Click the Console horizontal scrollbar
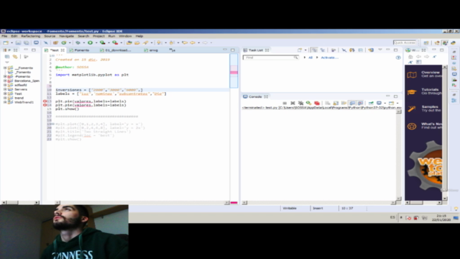The image size is (460, 259). click(319, 203)
